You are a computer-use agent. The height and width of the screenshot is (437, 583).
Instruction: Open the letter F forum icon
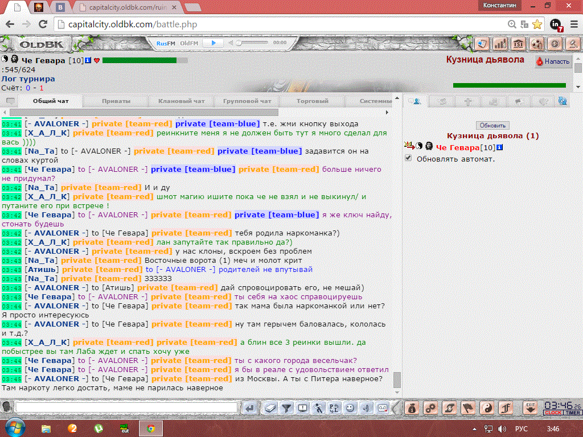(506, 408)
